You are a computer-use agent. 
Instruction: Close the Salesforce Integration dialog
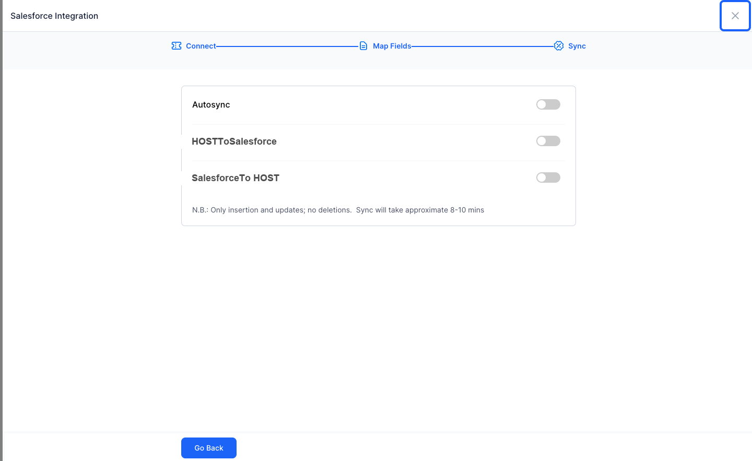(x=735, y=16)
